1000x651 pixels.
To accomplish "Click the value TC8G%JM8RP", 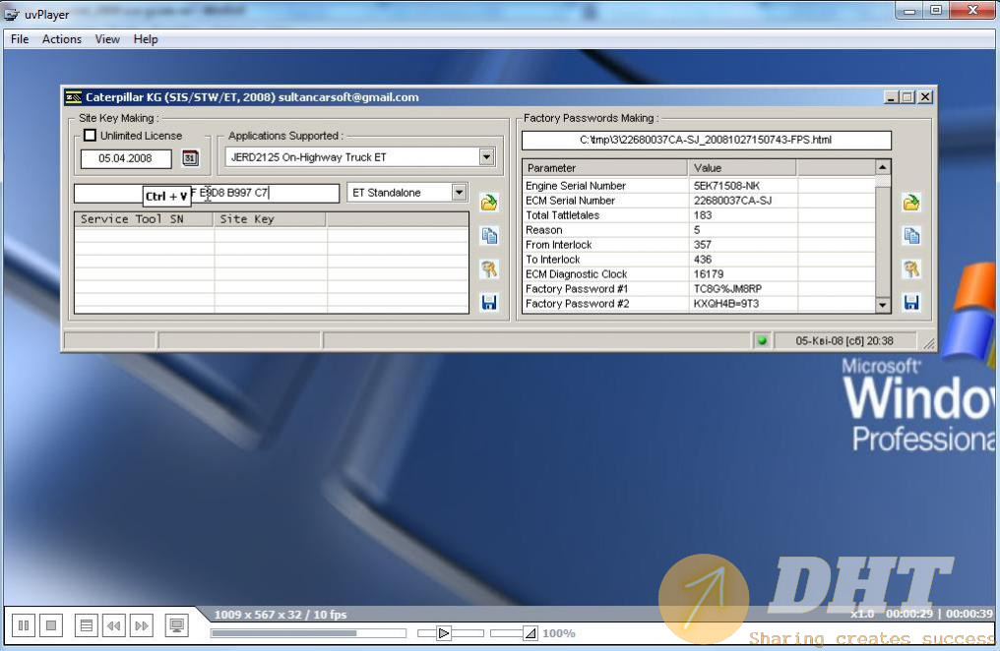I will 727,288.
